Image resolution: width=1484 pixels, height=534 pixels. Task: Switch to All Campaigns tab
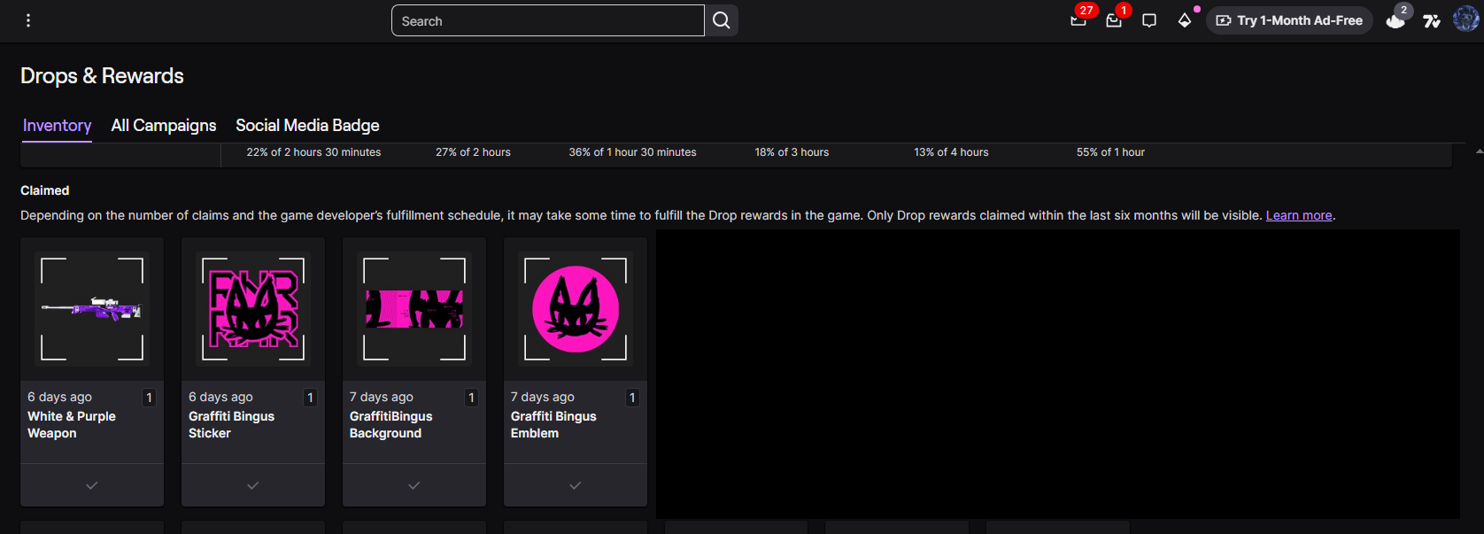click(x=164, y=126)
